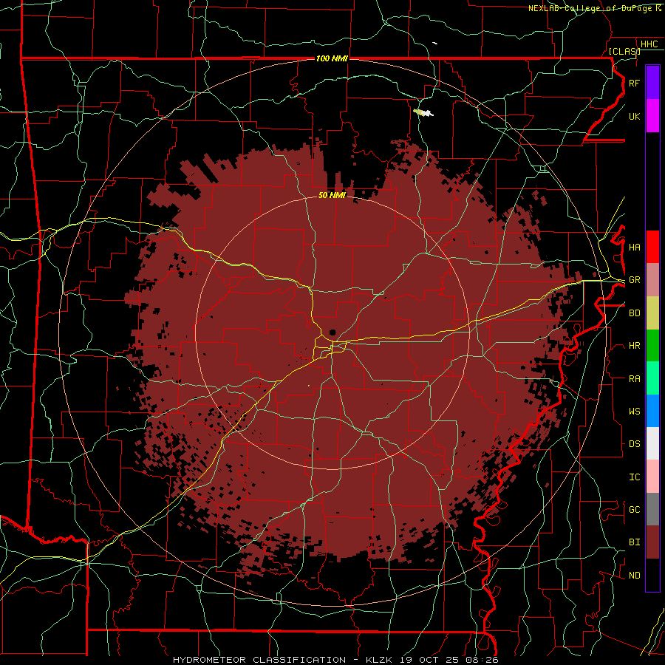Click the WS blue legend swatch

pos(652,411)
